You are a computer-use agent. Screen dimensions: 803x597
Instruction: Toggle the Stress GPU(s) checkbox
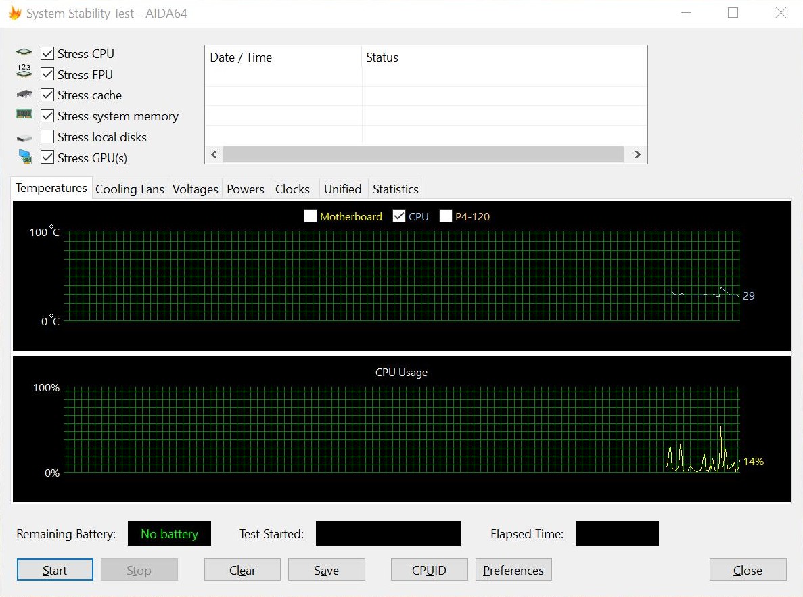point(47,157)
